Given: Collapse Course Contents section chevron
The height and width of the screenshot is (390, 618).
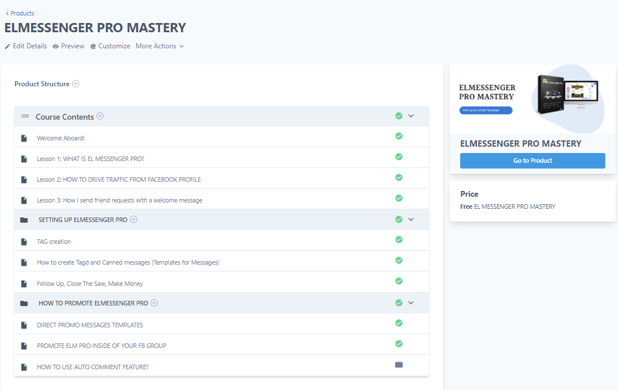Looking at the screenshot, I should 411,116.
